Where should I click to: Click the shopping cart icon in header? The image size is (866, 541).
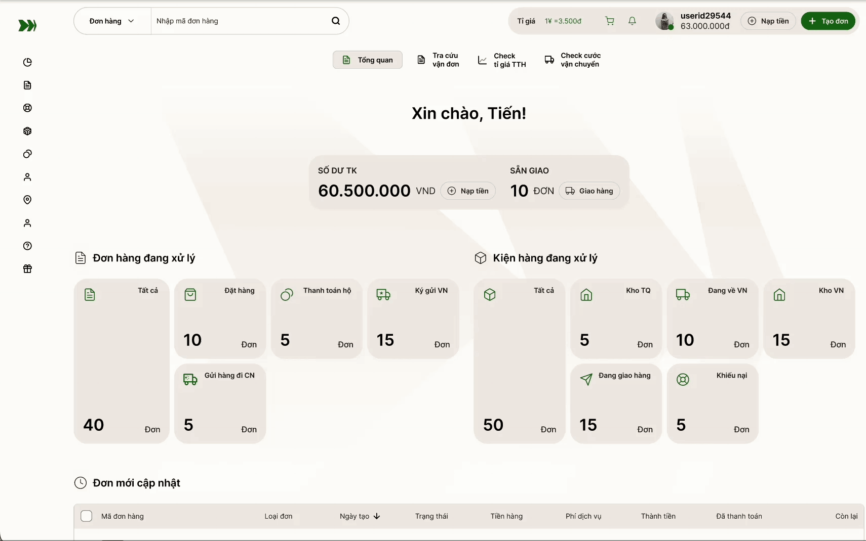pyautogui.click(x=610, y=21)
